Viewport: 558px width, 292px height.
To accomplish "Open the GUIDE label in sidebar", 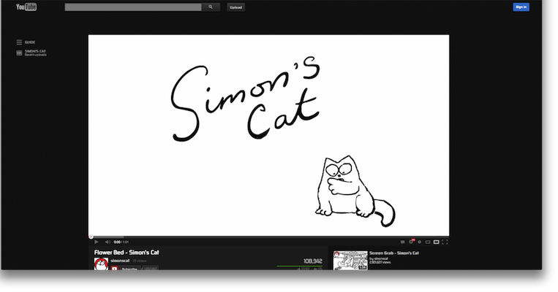I will pos(30,42).
